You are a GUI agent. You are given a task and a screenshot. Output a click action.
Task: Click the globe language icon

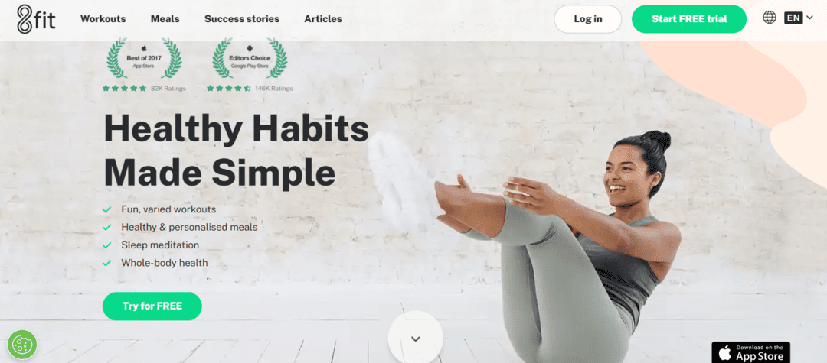[770, 18]
